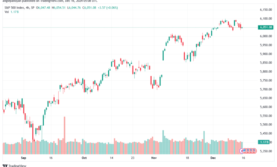
Task: Click the green 1.17 B volume label
Action: [264, 142]
